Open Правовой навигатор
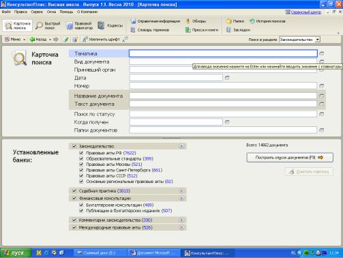The width and height of the screenshot is (343, 258). coord(80,25)
